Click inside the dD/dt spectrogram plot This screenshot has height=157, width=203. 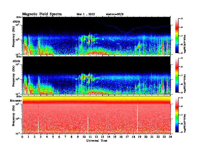[x=96, y=75]
